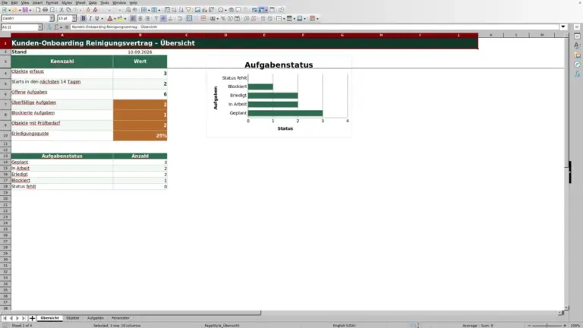Expand the Background Color dropdown arrow
Screen dimensions: 583x328
[125, 18]
